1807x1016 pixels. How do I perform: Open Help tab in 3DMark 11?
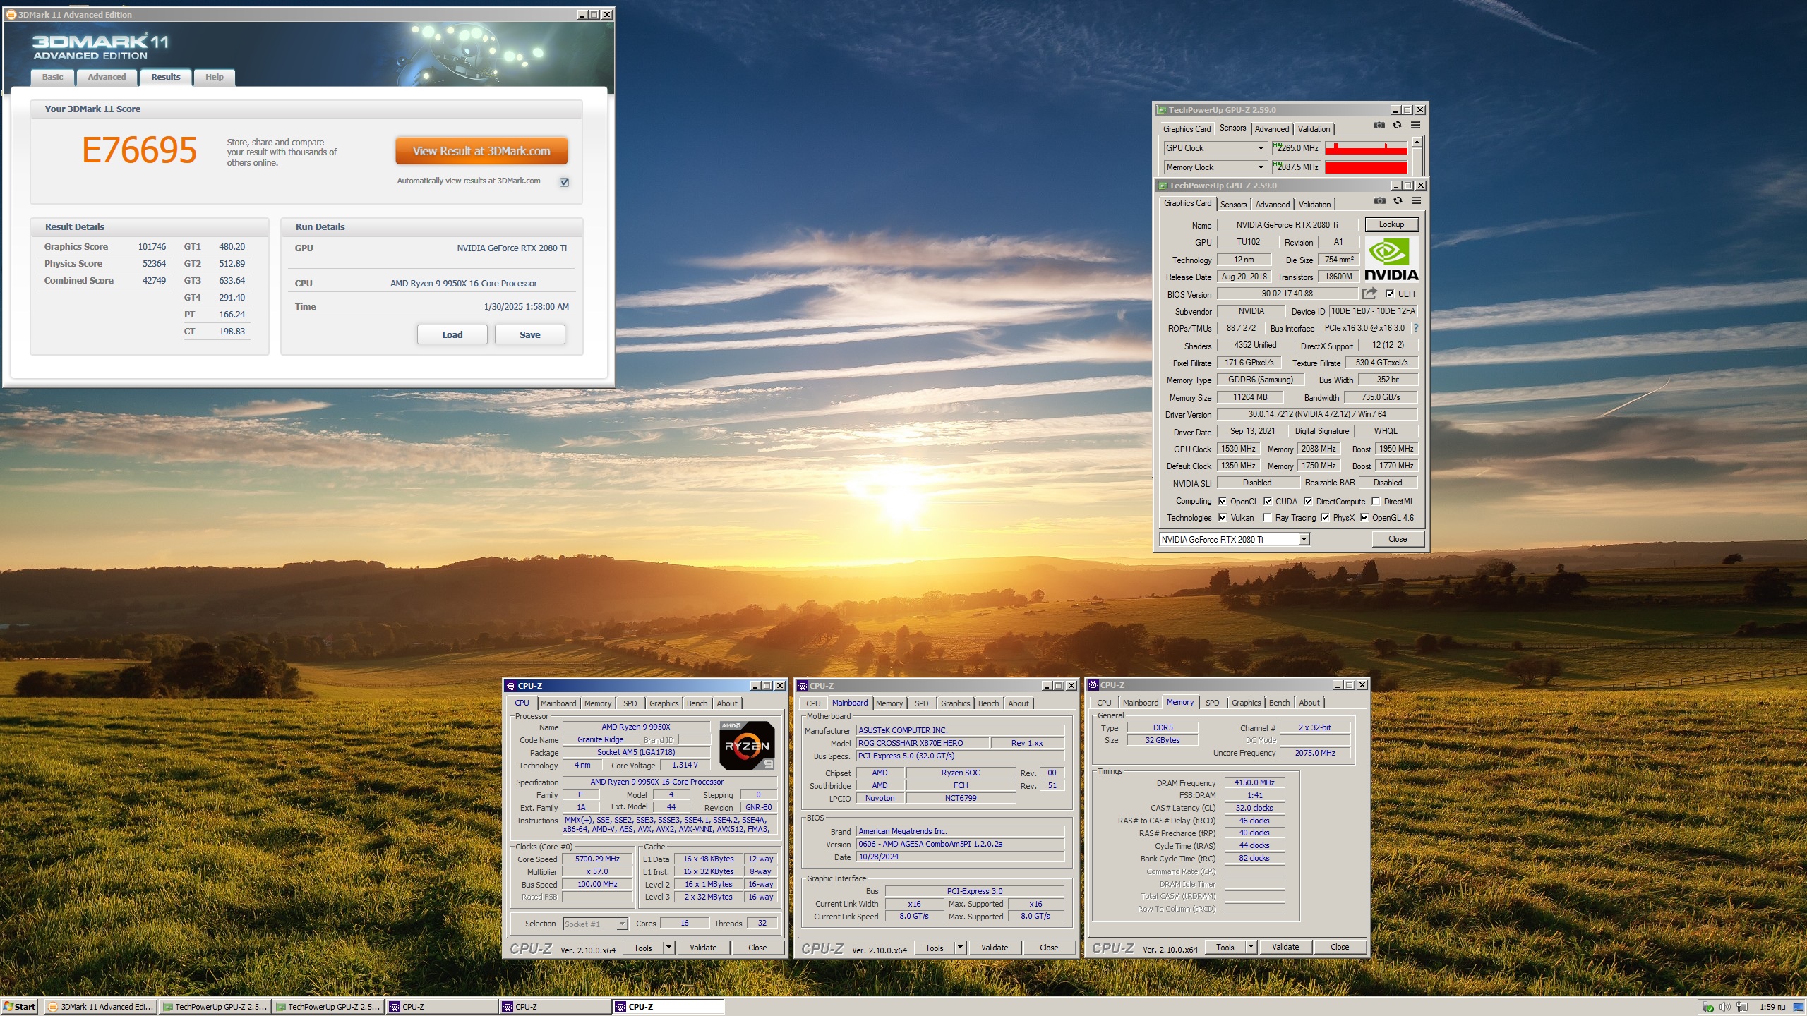[x=215, y=77]
